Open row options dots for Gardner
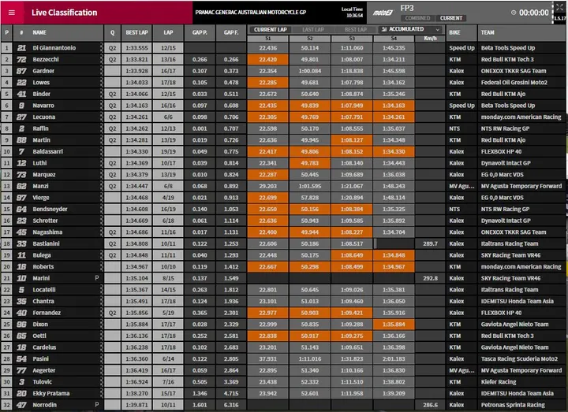Screen dimensions: 568x412 pos(101,71)
